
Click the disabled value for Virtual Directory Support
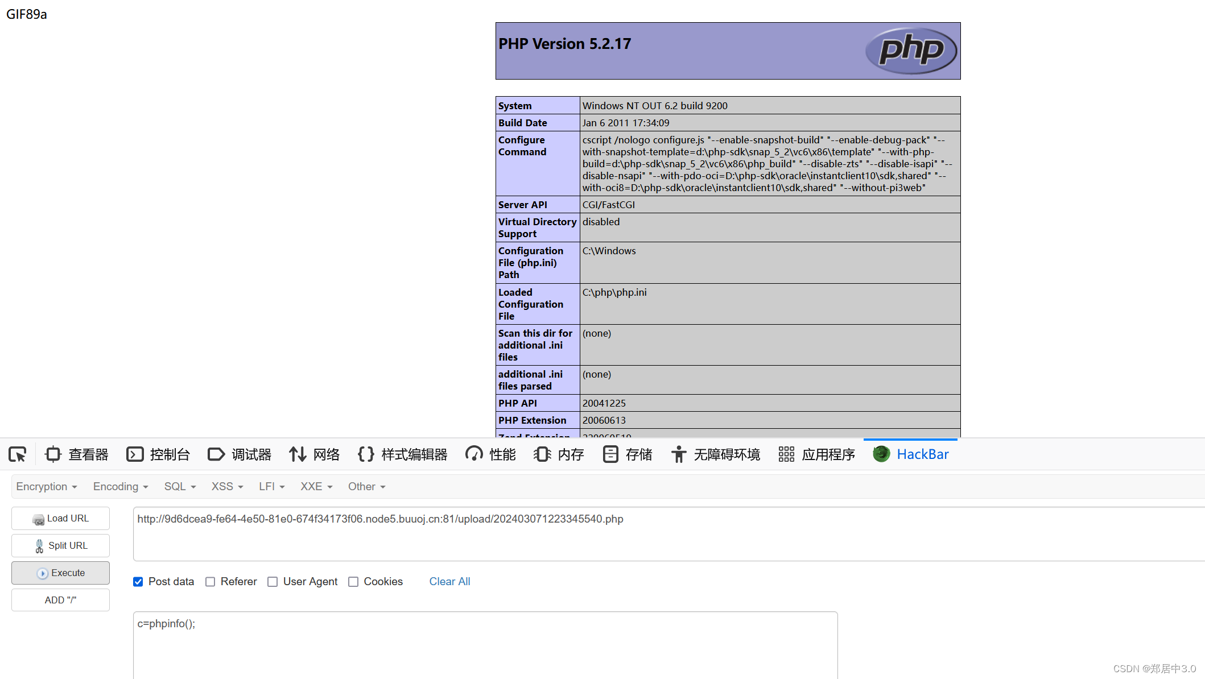tap(601, 222)
